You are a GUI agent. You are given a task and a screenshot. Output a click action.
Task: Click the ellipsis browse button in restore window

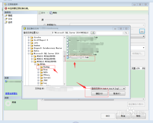[x=142, y=31]
